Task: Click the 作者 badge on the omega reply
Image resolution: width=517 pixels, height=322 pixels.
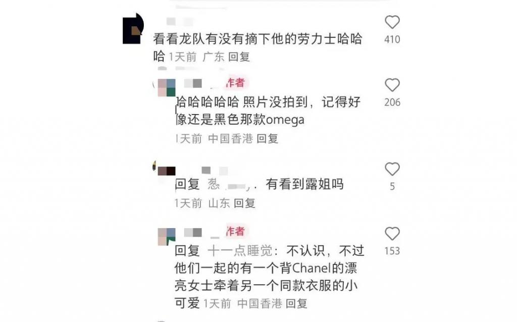Action: click(236, 82)
